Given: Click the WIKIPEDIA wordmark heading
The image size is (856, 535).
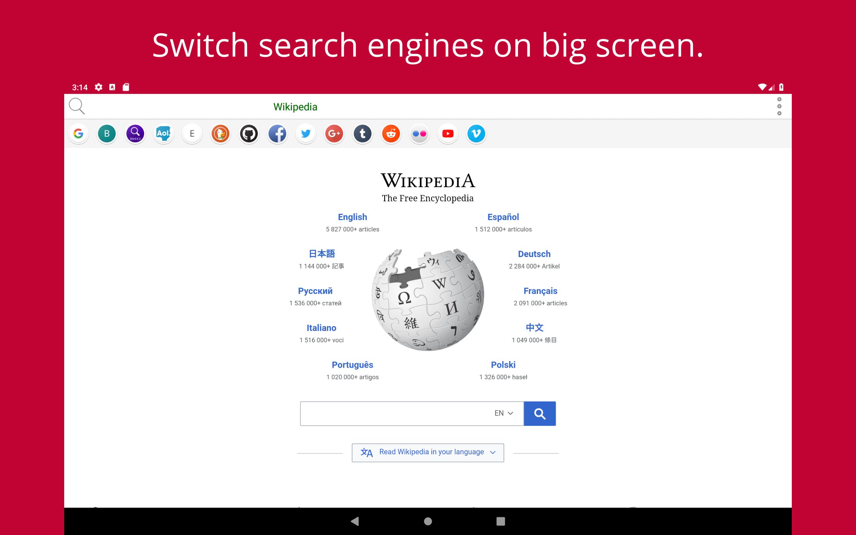Looking at the screenshot, I should tap(428, 181).
